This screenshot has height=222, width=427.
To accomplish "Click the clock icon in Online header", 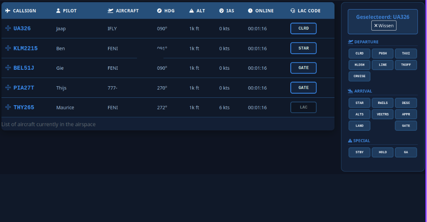I will coord(250,11).
